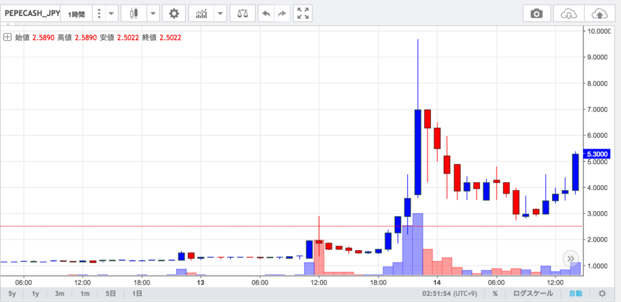Click the date 13 on time axis

pyautogui.click(x=201, y=283)
